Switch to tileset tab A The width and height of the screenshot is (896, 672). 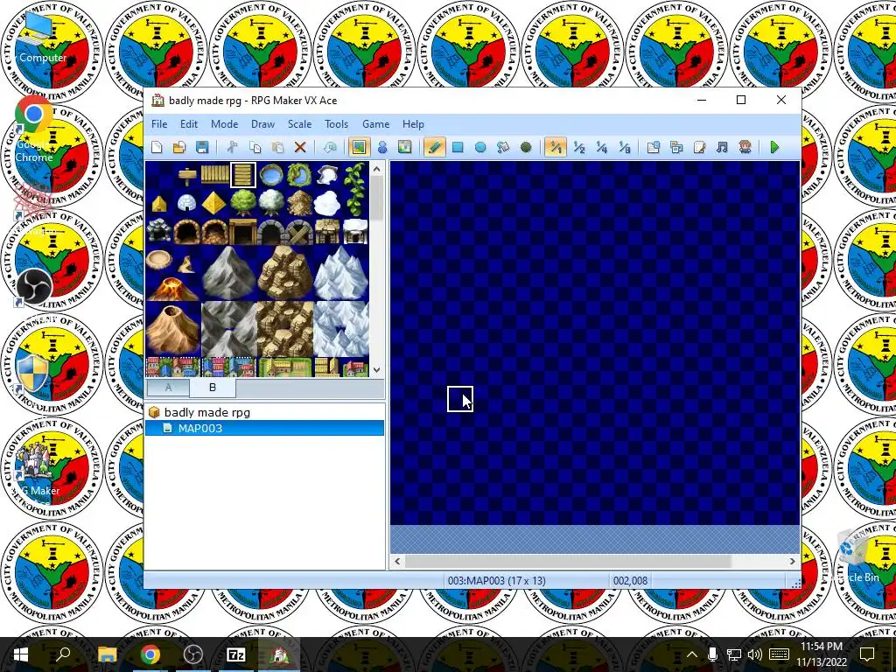(x=168, y=388)
